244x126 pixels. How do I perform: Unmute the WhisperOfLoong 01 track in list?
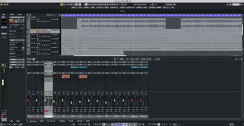[32, 30]
